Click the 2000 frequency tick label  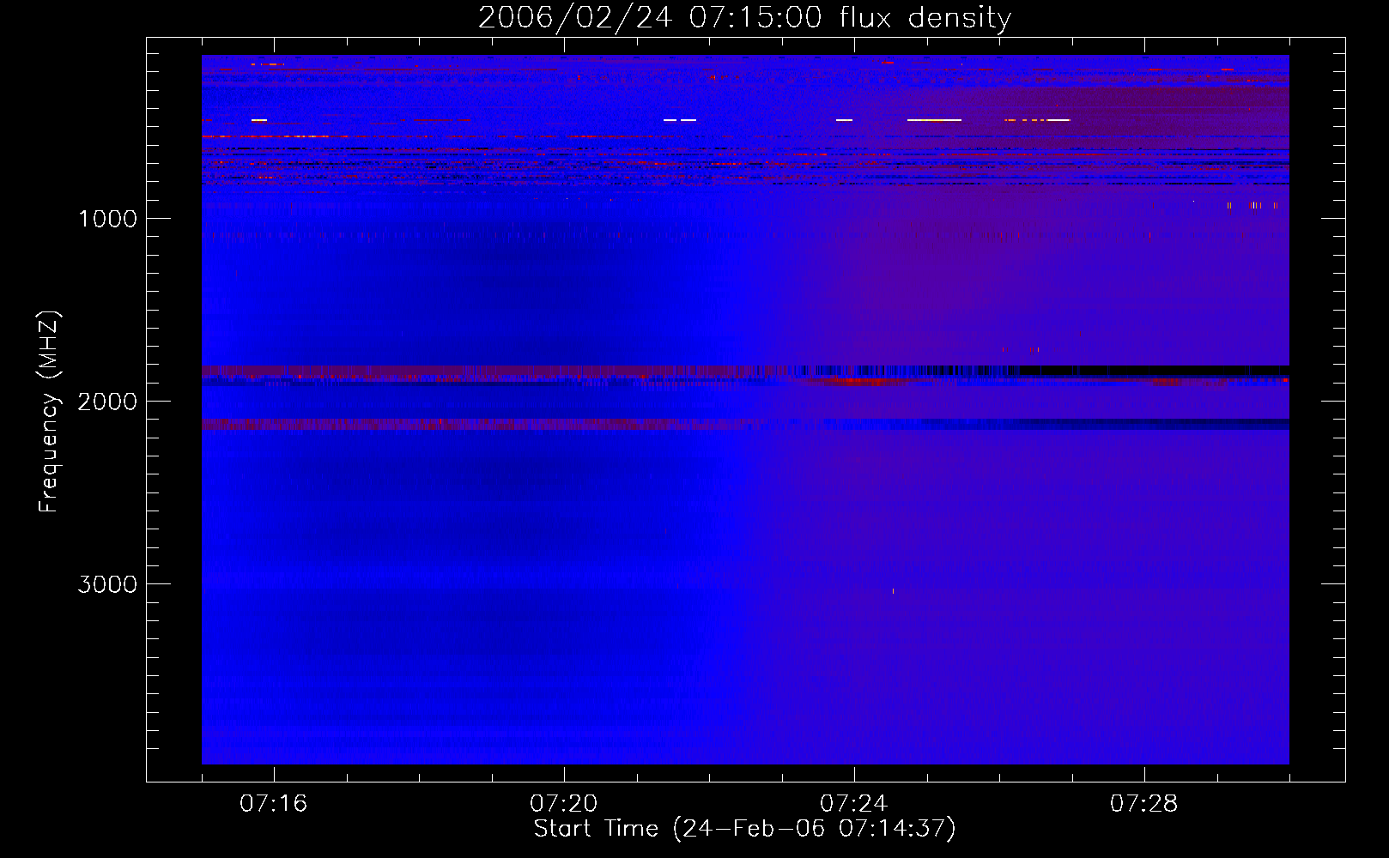point(108,402)
